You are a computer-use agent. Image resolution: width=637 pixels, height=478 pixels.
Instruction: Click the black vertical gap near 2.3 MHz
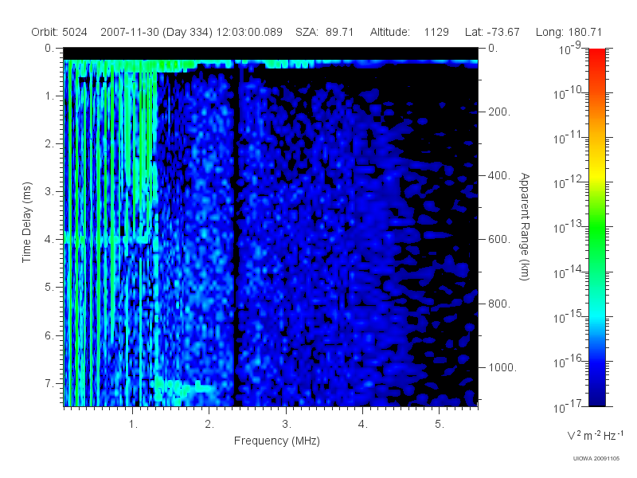(236, 236)
